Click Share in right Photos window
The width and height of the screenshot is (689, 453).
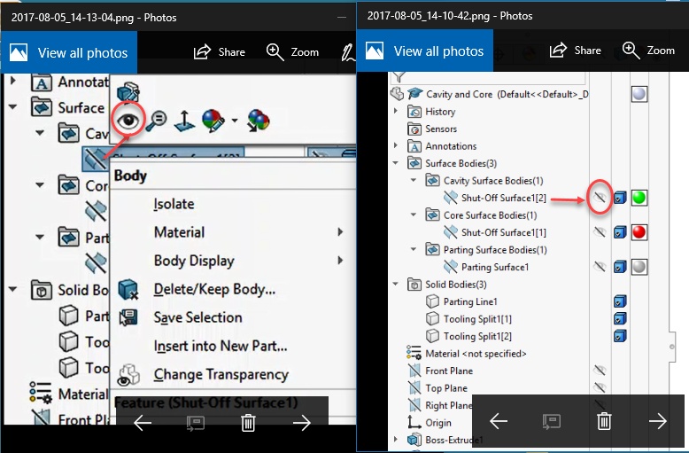pos(575,51)
